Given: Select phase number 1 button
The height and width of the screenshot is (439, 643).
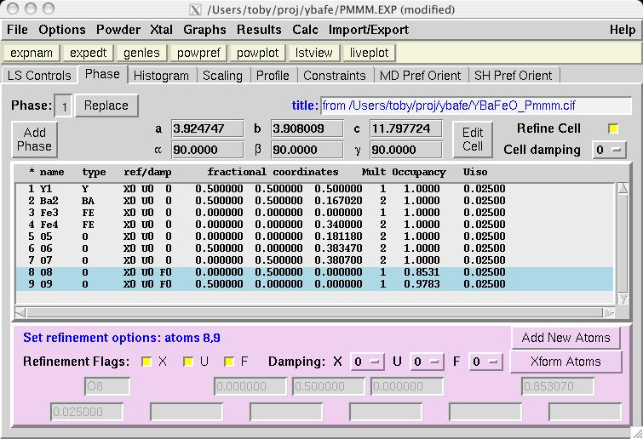Looking at the screenshot, I should click(64, 106).
